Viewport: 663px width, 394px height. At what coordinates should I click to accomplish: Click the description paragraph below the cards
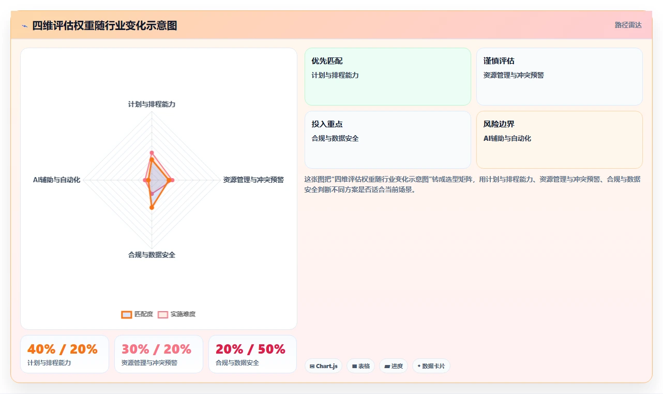[473, 184]
